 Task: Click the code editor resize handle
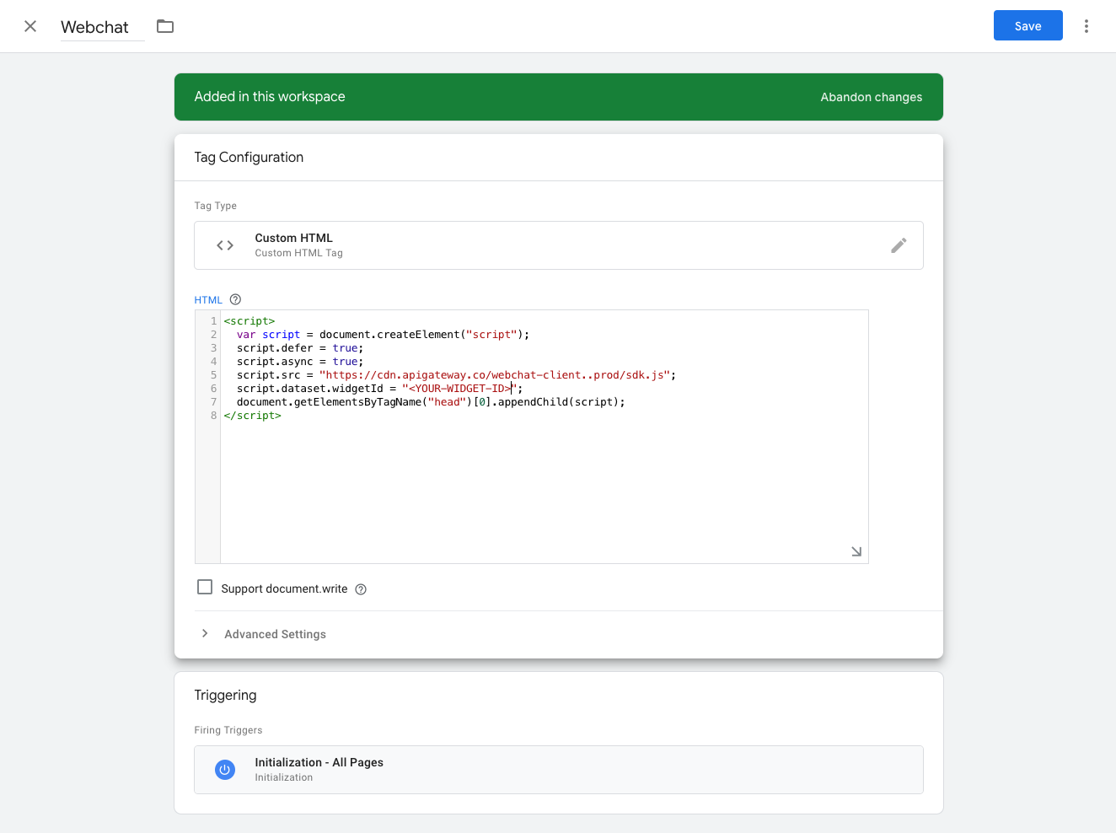(x=856, y=551)
